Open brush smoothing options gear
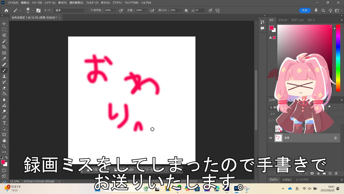The width and height of the screenshot is (344, 194). [186, 10]
